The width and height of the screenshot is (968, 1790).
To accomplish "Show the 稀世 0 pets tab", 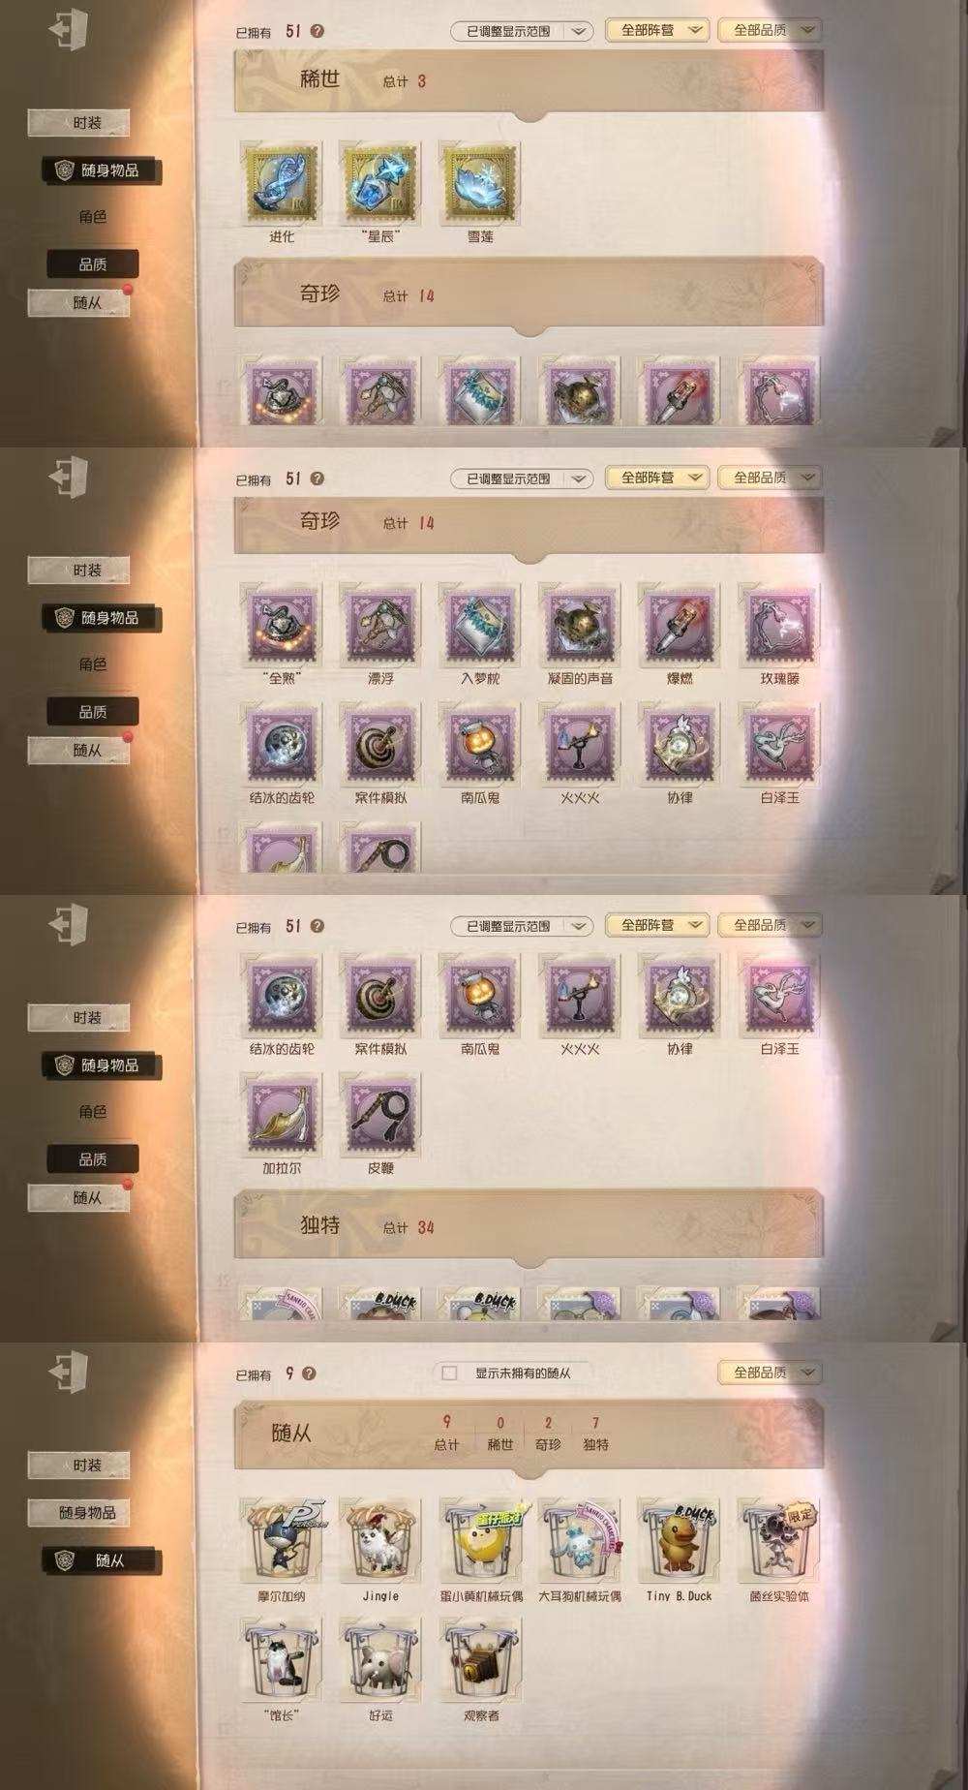I will 499,1433.
